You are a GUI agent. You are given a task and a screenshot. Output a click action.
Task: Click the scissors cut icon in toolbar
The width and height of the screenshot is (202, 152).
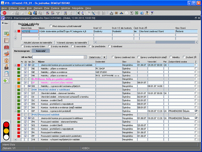tap(78, 13)
